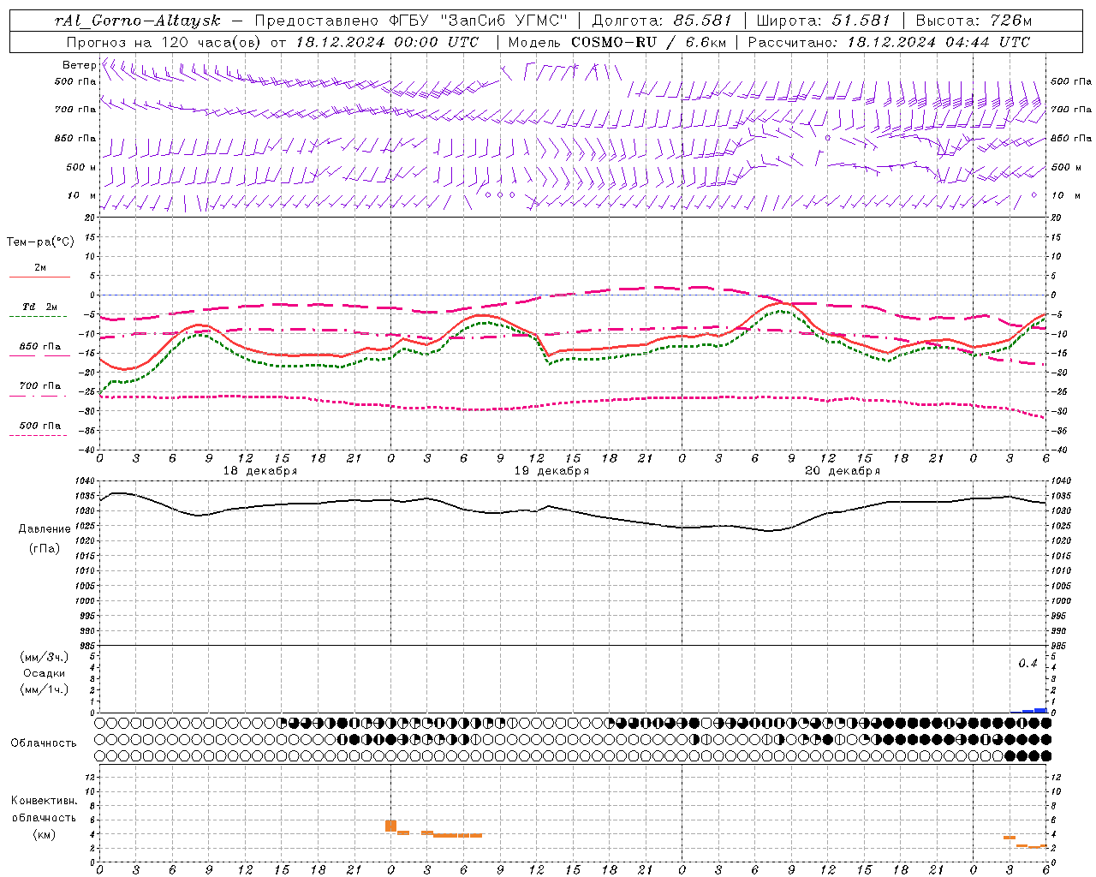Select the model name "COSMO-RU / 6.6км"
The image size is (1096, 877).
tap(648, 42)
